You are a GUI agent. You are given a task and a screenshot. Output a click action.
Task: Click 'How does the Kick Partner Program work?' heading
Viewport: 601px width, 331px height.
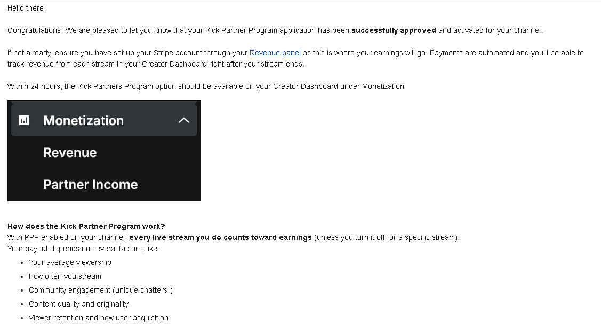tap(86, 226)
